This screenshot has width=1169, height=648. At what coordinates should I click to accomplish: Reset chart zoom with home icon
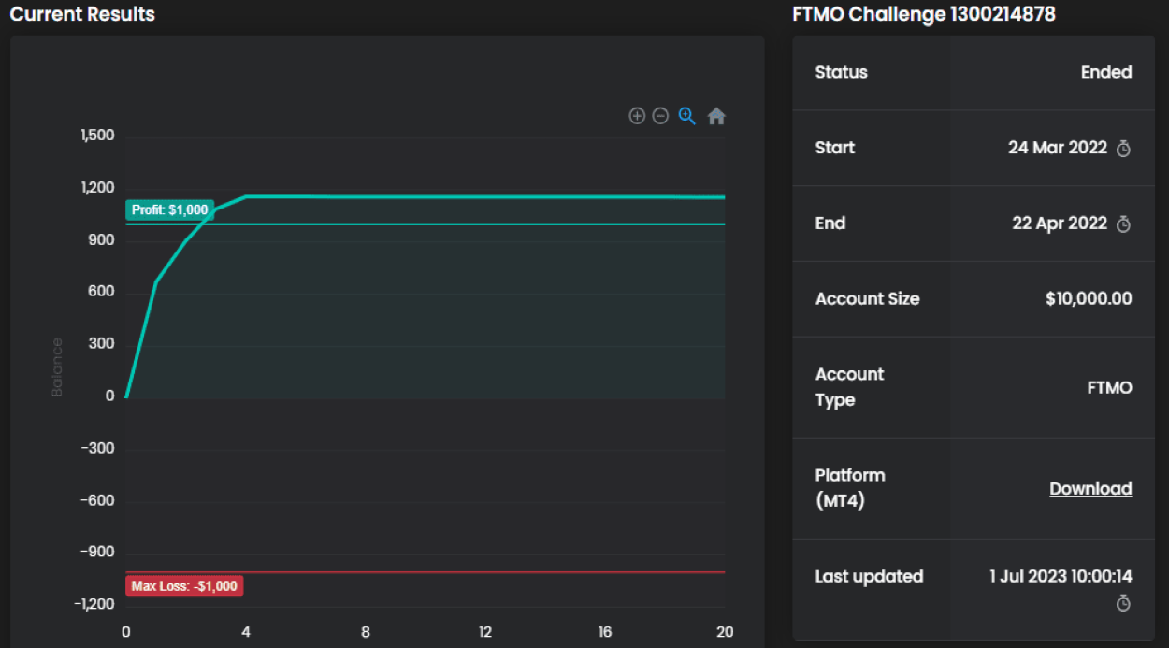click(x=716, y=116)
